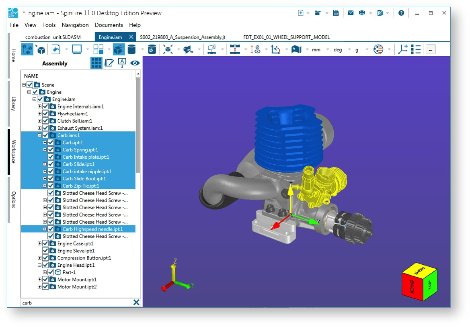Click the print icon in title bar

click(x=362, y=13)
